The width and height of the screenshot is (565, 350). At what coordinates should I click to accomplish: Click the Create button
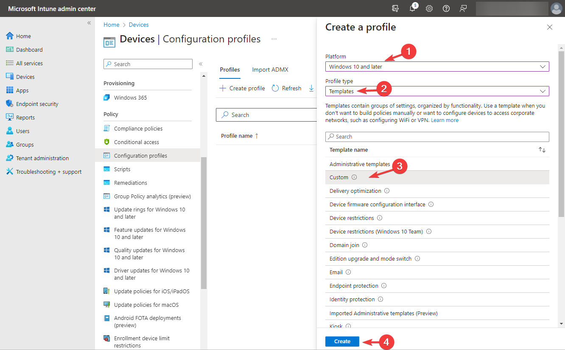click(x=342, y=342)
